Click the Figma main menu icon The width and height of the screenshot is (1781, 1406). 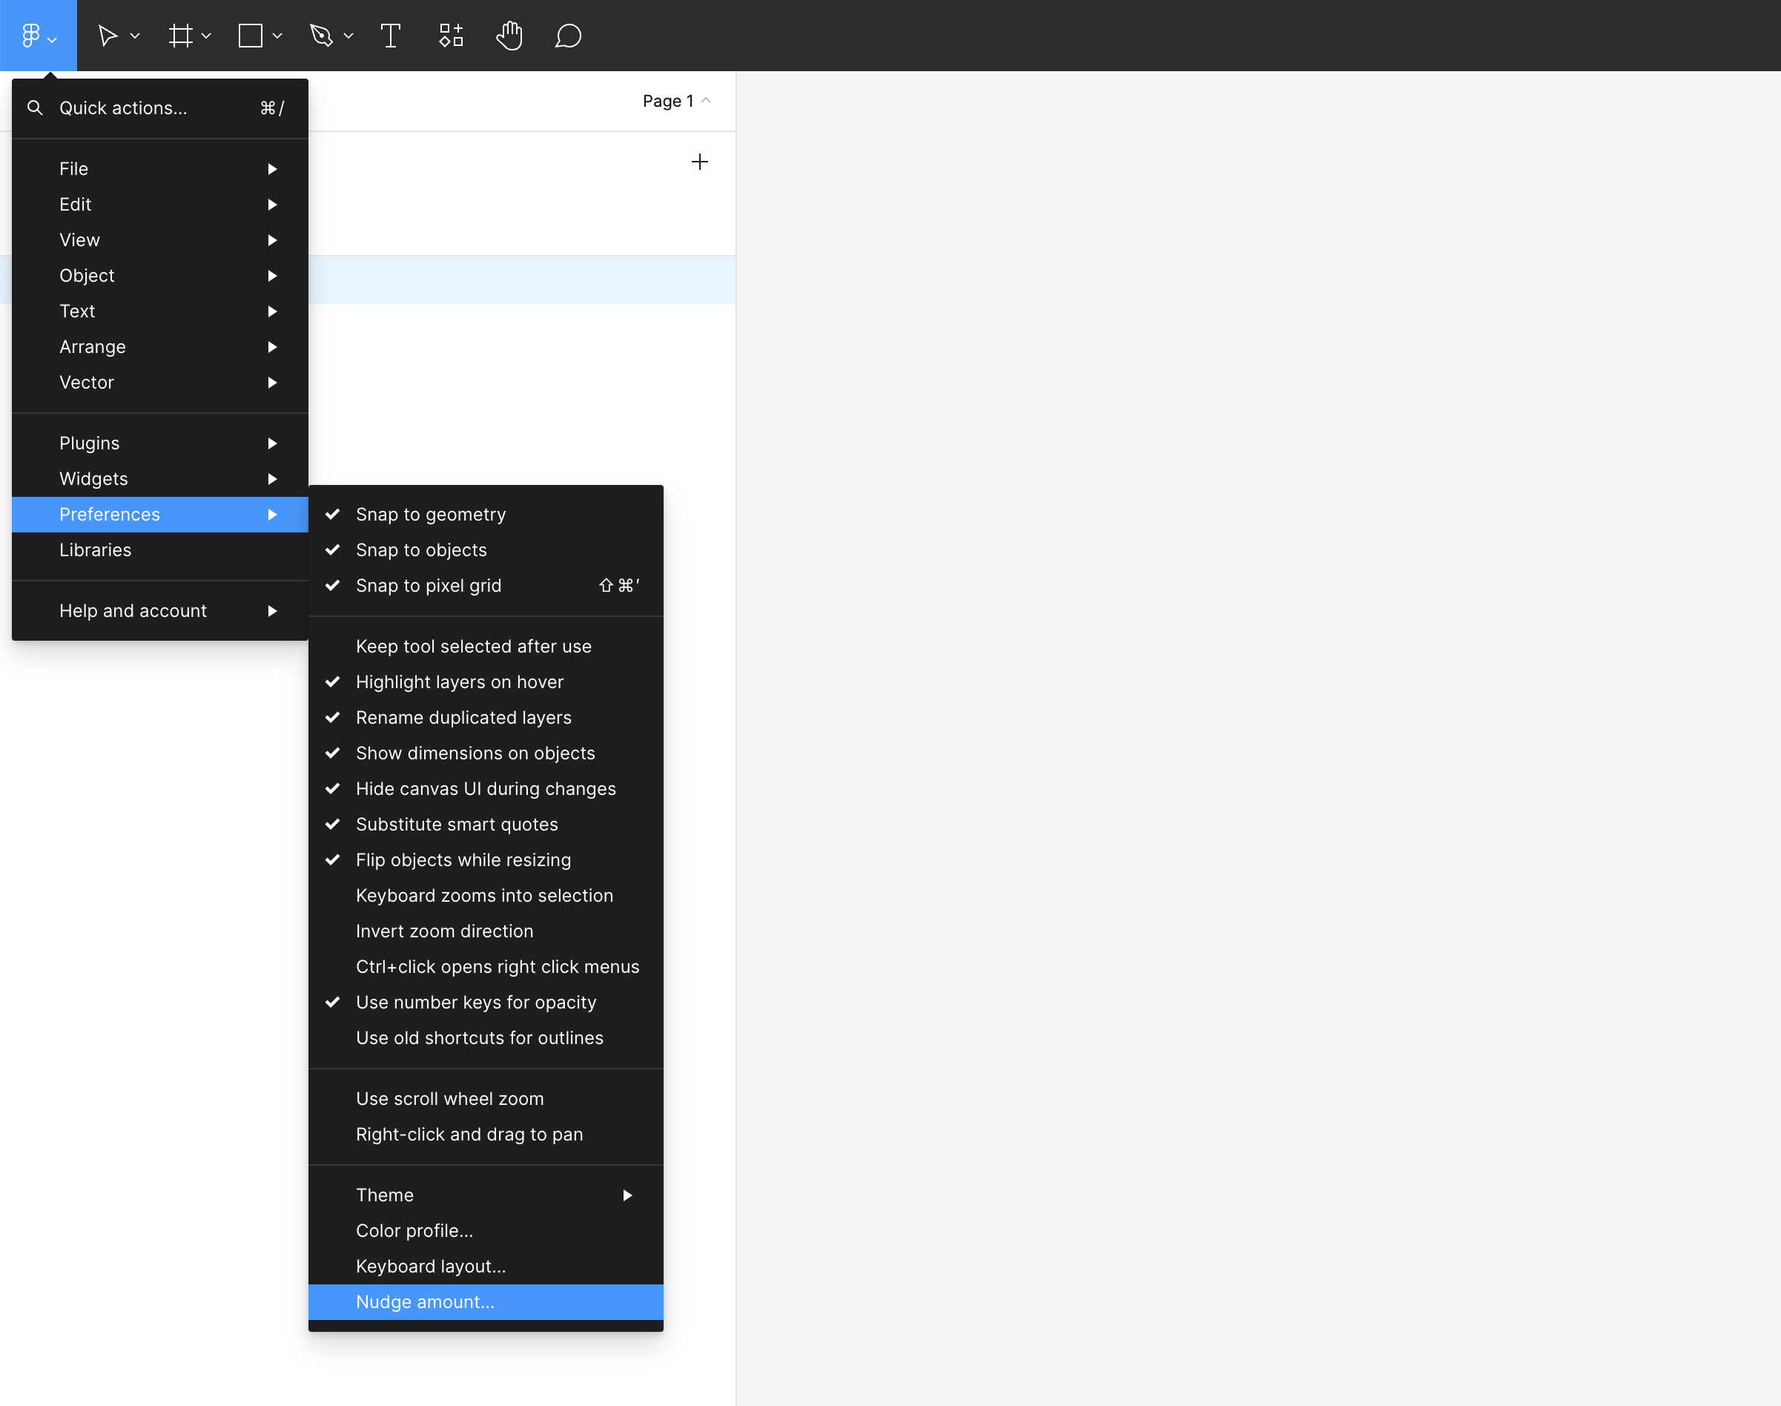32,36
